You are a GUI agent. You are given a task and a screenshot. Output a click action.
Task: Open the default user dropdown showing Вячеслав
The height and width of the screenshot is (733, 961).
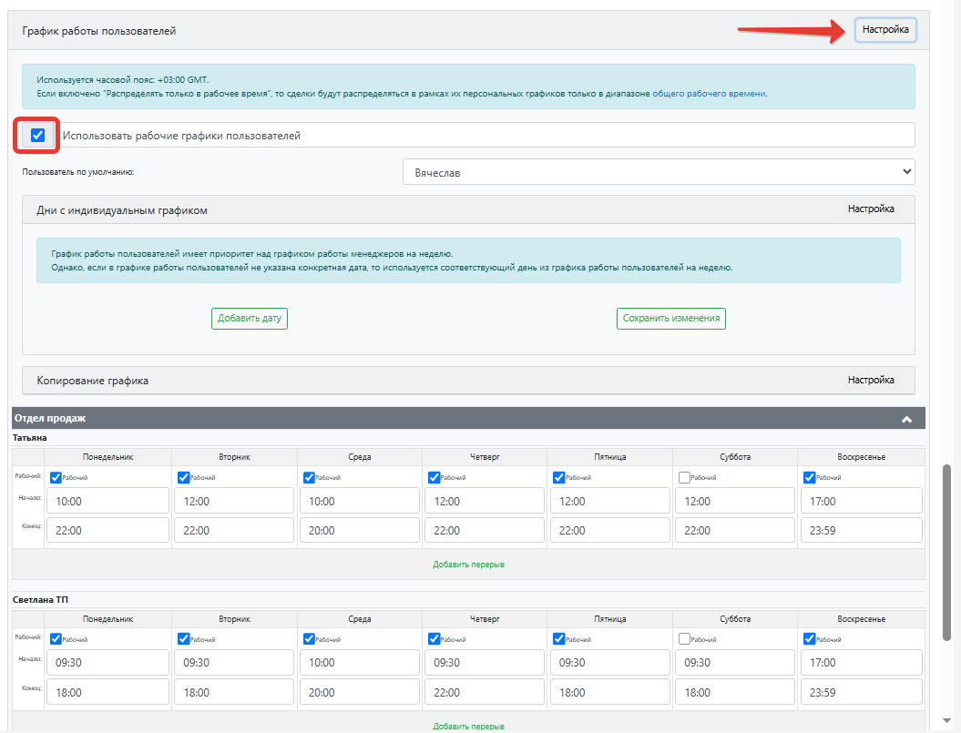pos(659,172)
